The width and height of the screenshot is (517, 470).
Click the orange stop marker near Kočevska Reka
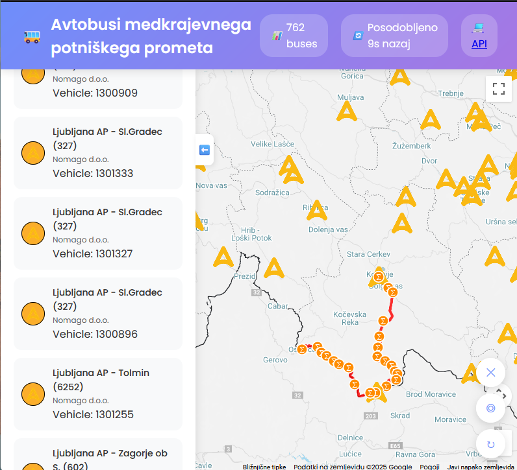click(x=383, y=320)
